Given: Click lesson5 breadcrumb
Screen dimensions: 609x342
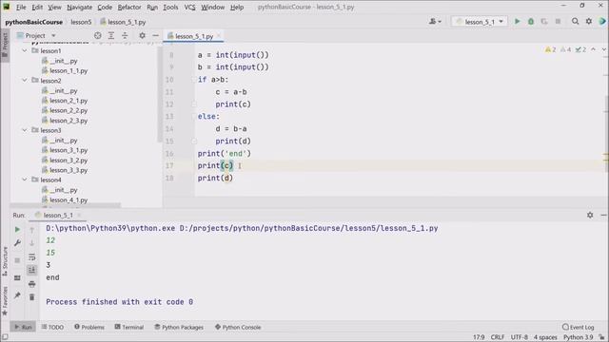Looking at the screenshot, I should (x=81, y=22).
